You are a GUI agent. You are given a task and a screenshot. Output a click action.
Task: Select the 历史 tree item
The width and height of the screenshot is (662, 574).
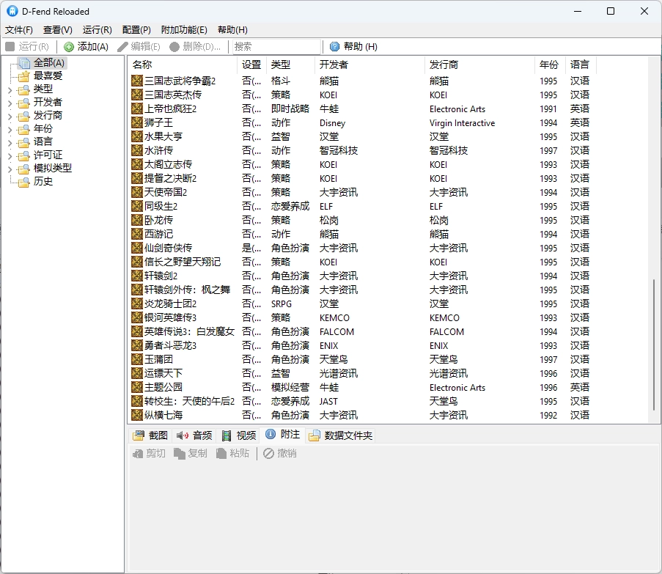point(43,182)
